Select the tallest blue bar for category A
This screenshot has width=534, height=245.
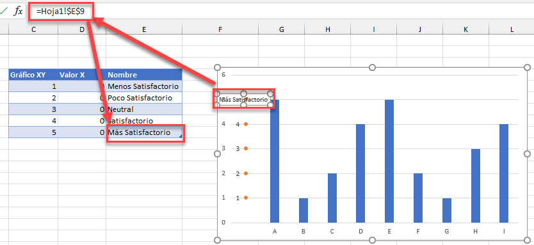click(275, 161)
